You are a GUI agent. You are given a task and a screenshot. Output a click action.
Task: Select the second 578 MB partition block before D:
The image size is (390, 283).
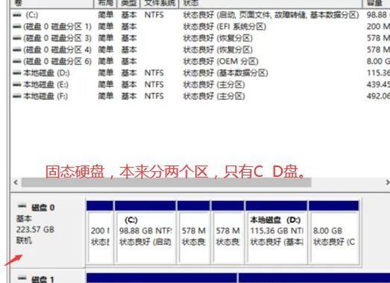227,232
